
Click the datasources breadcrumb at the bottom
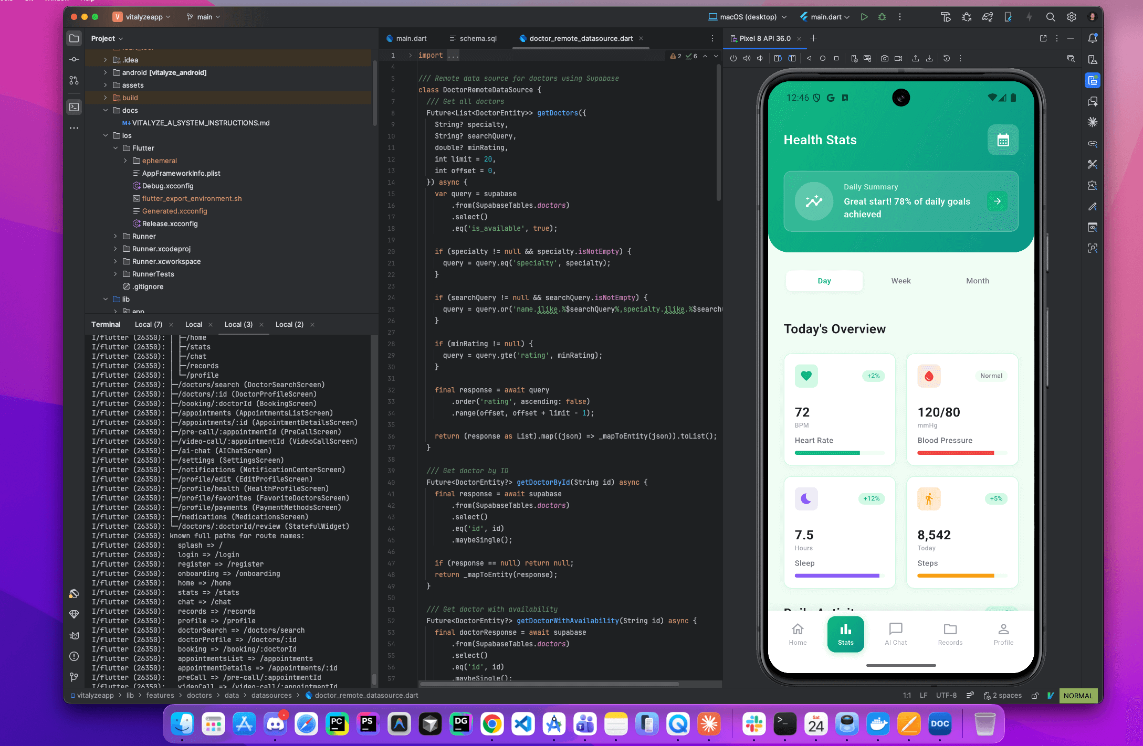[x=271, y=695]
